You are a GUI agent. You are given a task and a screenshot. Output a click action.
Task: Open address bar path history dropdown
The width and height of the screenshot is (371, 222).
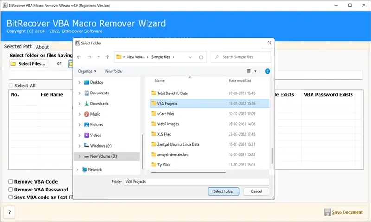(190, 57)
